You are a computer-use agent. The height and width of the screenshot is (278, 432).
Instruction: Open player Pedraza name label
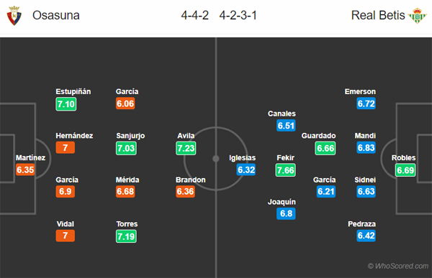[x=361, y=224]
